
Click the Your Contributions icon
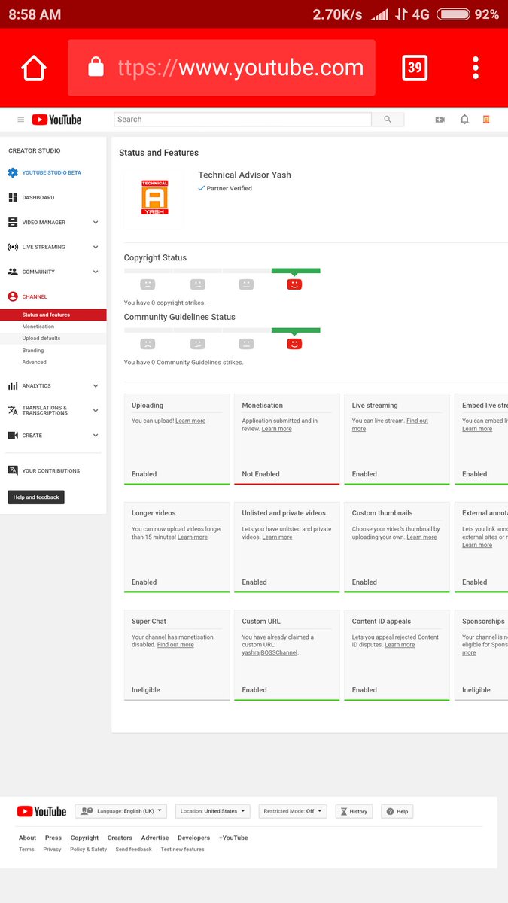[13, 470]
